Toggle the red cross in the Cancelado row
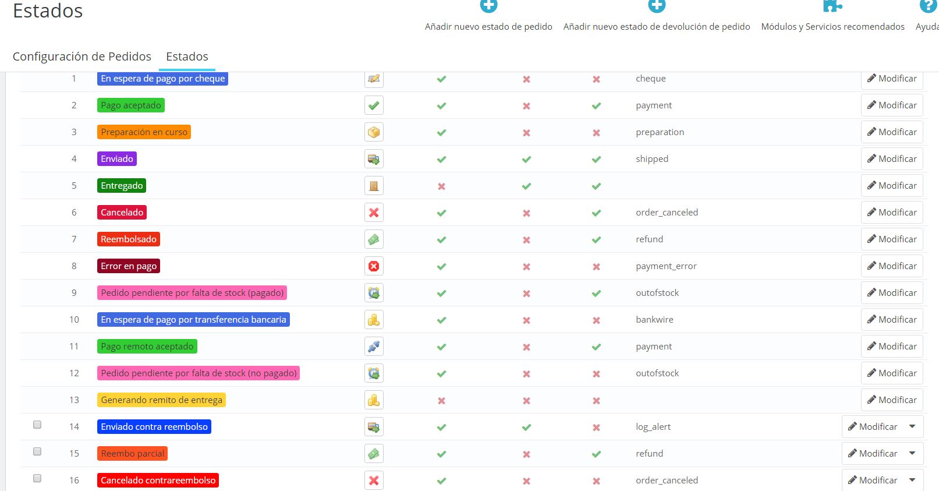 click(x=526, y=213)
